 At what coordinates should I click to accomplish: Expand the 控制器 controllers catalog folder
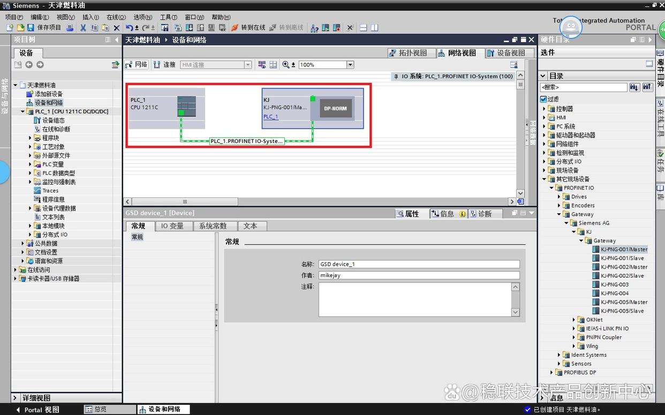pyautogui.click(x=545, y=109)
